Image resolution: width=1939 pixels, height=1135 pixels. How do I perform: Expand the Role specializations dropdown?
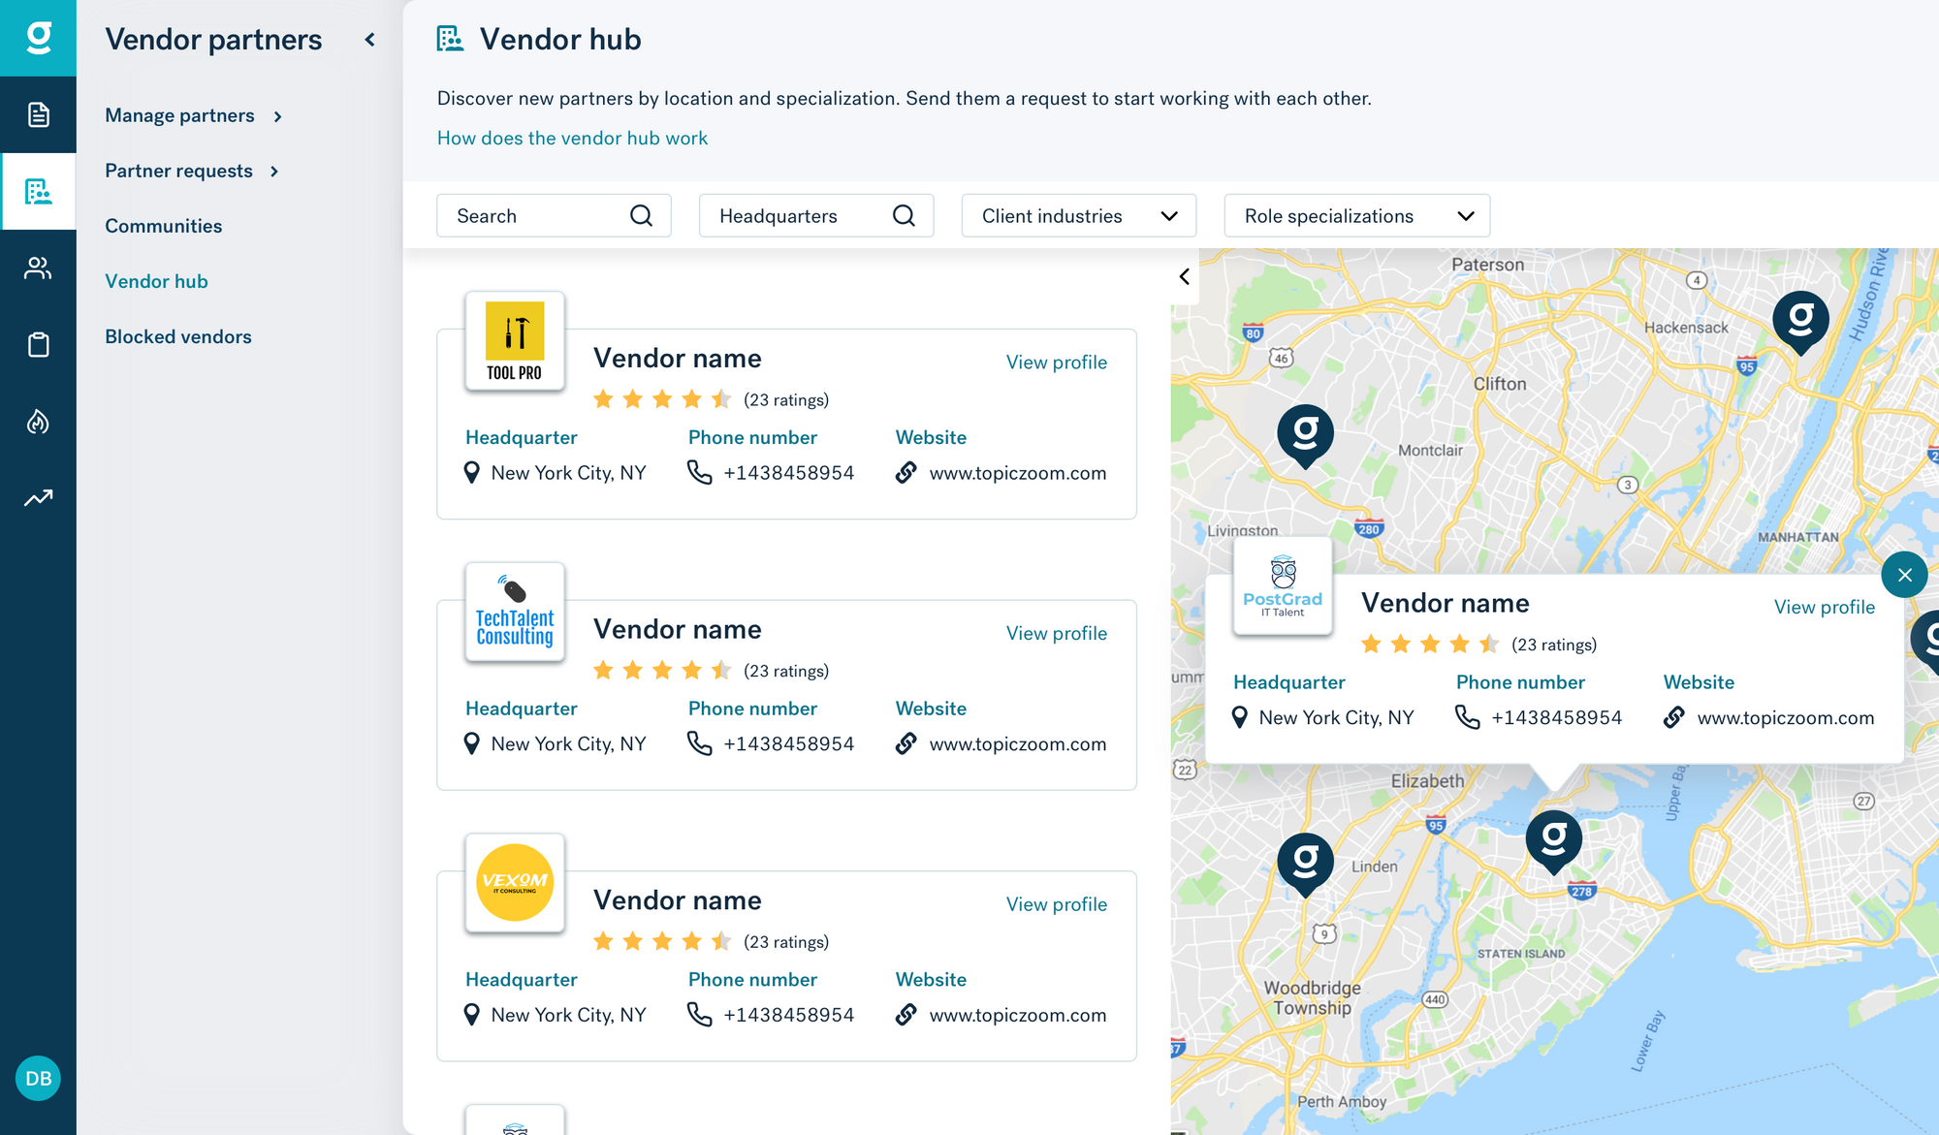click(1356, 216)
